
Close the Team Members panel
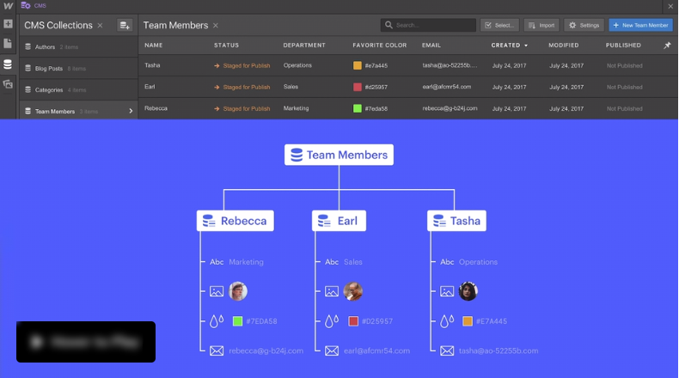point(216,26)
